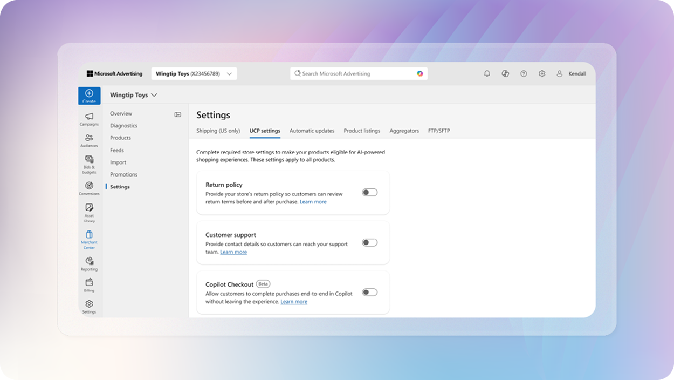Image resolution: width=674 pixels, height=380 pixels.
Task: Open Overview in Merchant Center menu
Action: click(x=121, y=113)
